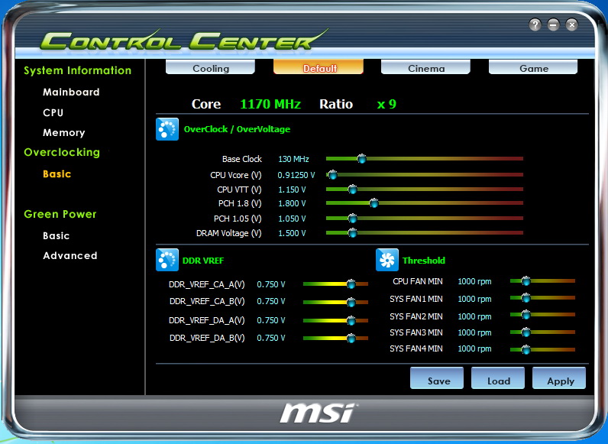Open the Memory information page

63,132
